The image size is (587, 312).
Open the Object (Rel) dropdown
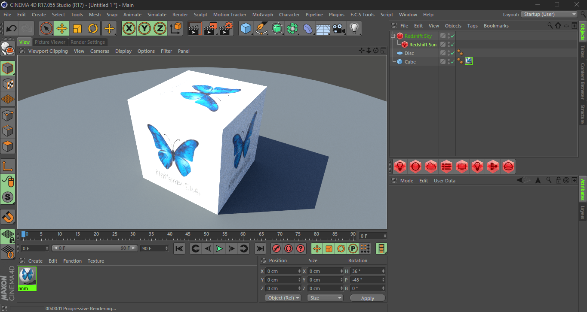pos(283,298)
